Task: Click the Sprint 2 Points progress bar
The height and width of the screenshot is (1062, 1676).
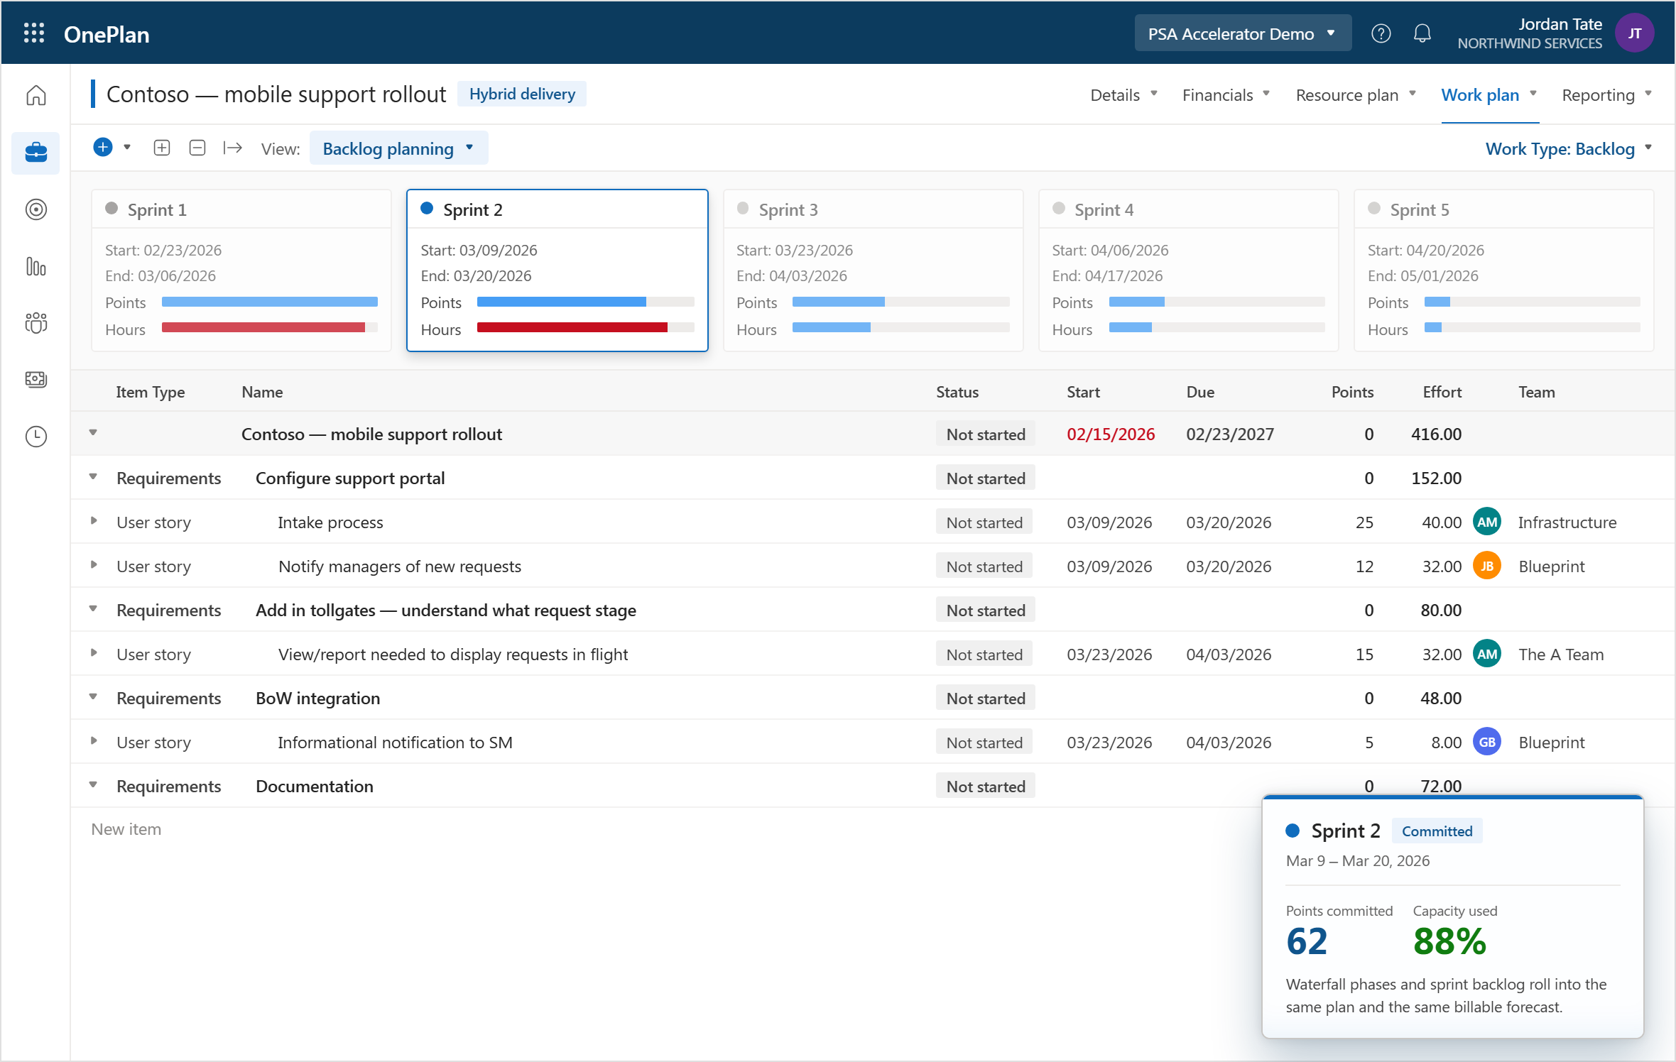Action: pos(585,302)
